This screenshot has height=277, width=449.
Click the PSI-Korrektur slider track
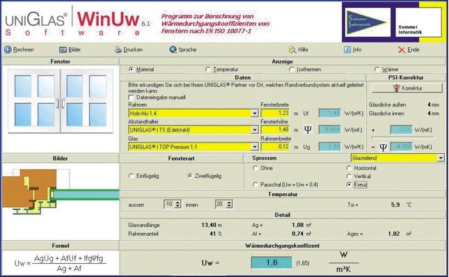coord(402,138)
